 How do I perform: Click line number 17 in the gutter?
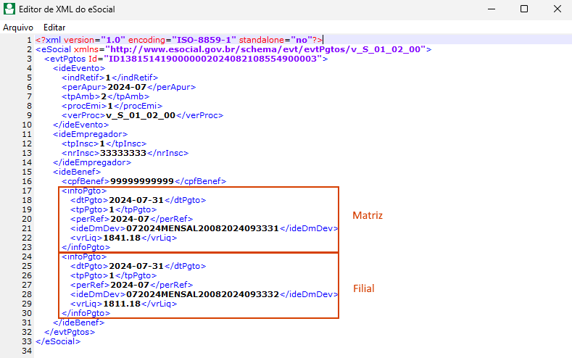[27, 191]
